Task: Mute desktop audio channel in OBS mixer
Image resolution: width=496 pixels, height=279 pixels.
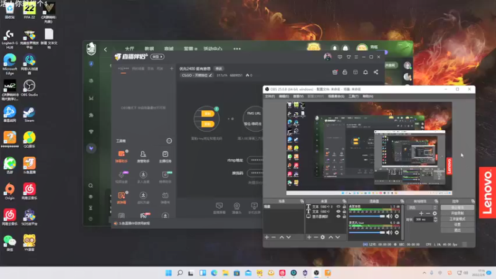Action: click(389, 216)
